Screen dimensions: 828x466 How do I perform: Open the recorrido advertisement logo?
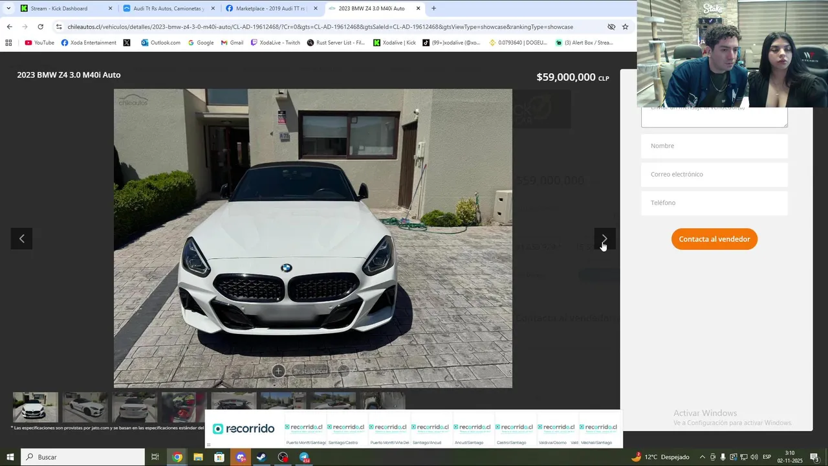click(243, 428)
